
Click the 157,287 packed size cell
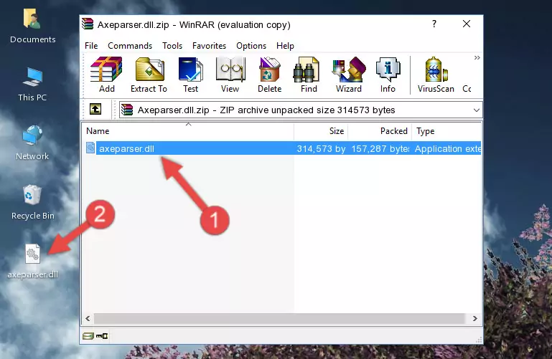(380, 148)
